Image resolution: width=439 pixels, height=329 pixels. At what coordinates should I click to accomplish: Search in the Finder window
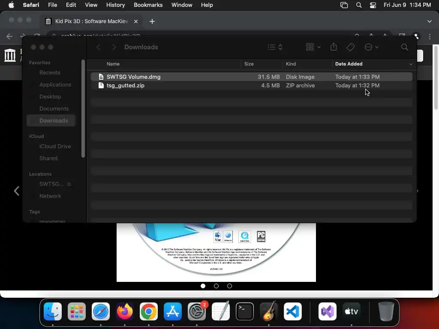coord(405,47)
